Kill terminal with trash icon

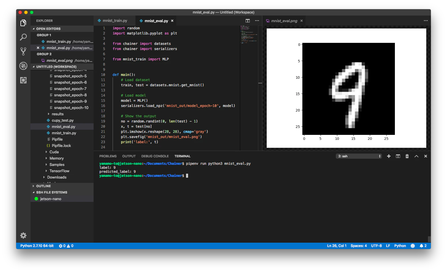[407, 156]
